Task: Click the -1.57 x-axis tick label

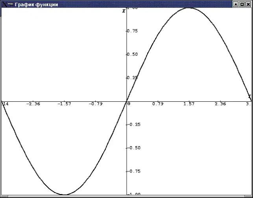Action: 64,104
